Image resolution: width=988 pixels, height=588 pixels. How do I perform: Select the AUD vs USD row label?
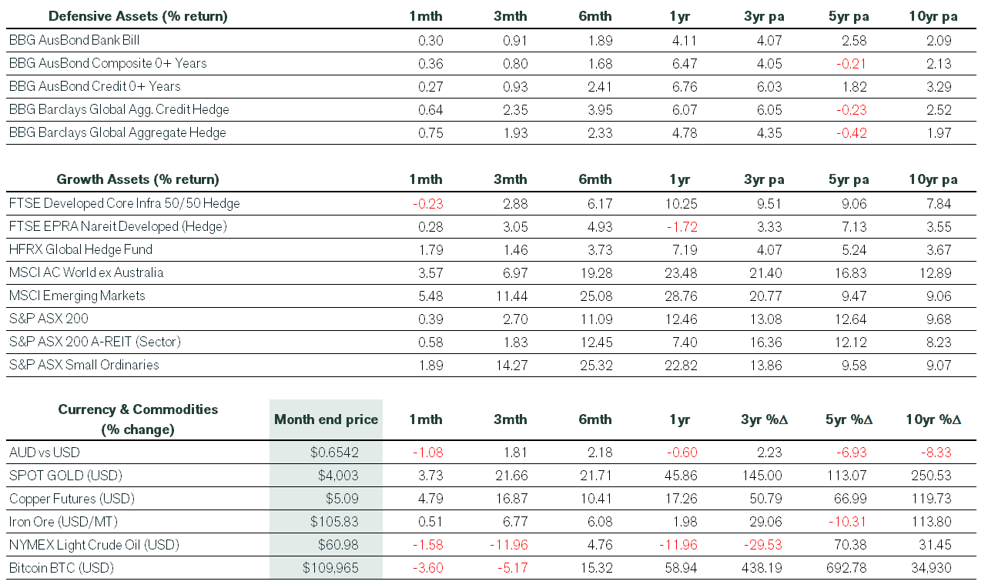click(x=44, y=453)
